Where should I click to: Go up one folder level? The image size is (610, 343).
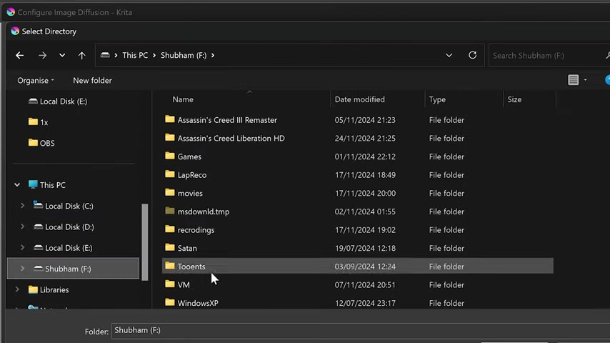pyautogui.click(x=81, y=55)
